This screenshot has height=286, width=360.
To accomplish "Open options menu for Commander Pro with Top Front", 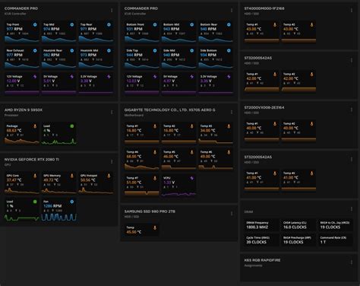I will coord(112,10).
